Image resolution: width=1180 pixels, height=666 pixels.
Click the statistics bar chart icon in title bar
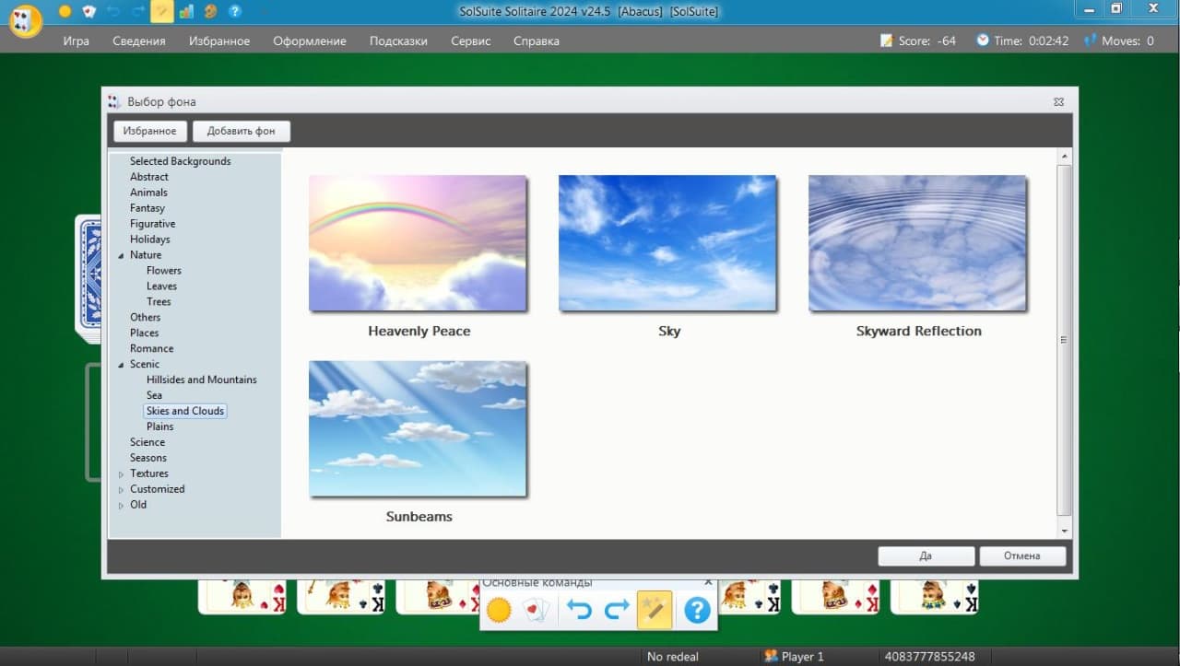tap(186, 11)
